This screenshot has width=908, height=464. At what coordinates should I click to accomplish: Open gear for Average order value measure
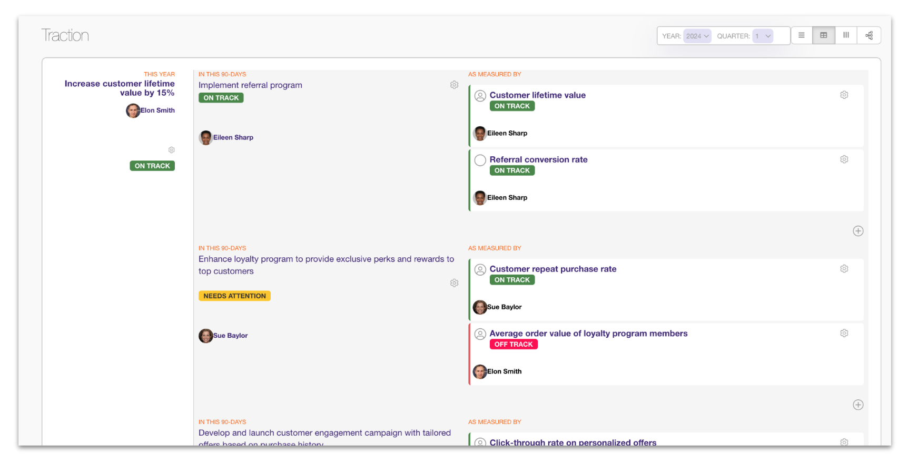(x=844, y=334)
